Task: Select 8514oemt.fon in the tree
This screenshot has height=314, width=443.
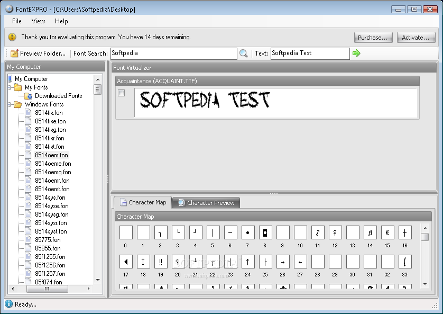Action: point(52,189)
